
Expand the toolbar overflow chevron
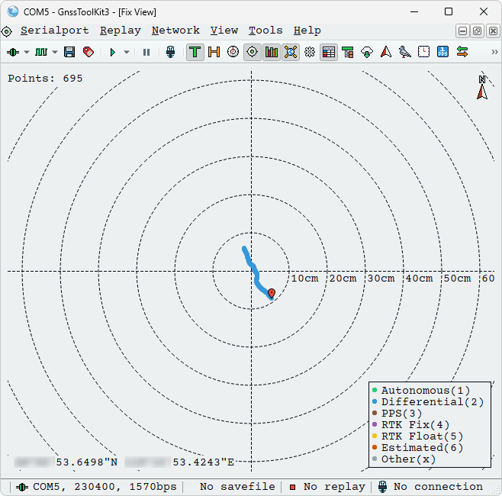(494, 52)
